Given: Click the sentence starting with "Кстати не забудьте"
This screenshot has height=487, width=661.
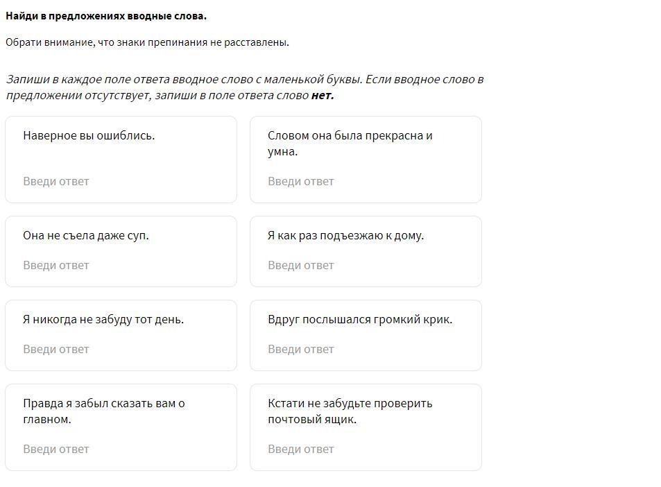Looking at the screenshot, I should [350, 411].
